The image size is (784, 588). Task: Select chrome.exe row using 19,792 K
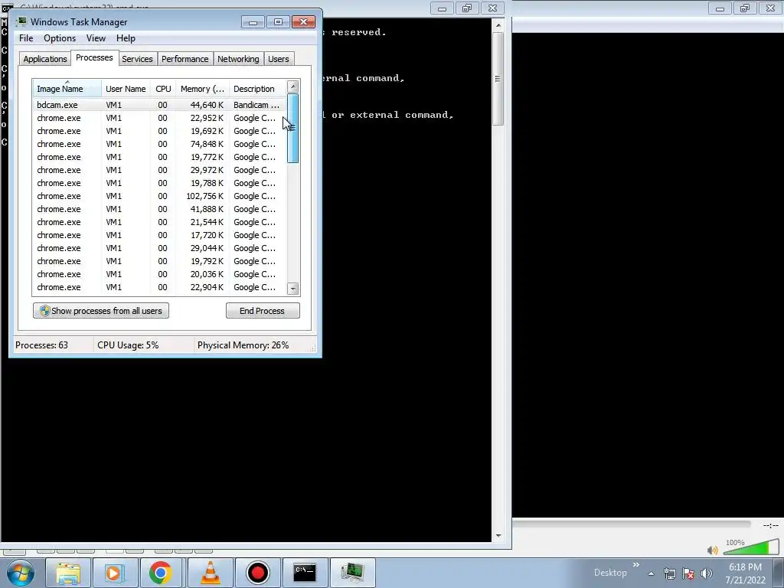[x=159, y=261]
